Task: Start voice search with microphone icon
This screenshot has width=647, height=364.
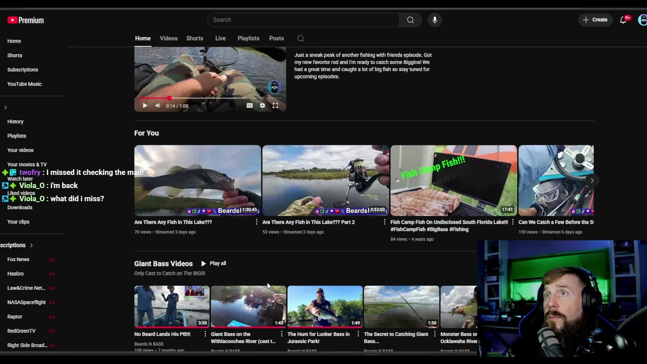Action: tap(435, 20)
